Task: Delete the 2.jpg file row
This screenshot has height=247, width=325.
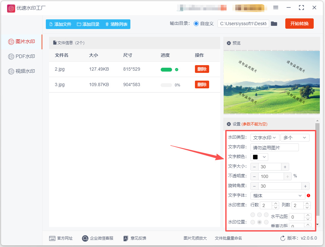Action: click(202, 69)
